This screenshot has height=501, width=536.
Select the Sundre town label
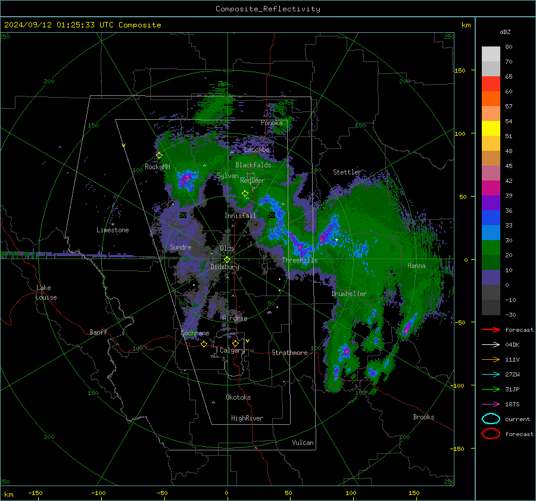180,247
